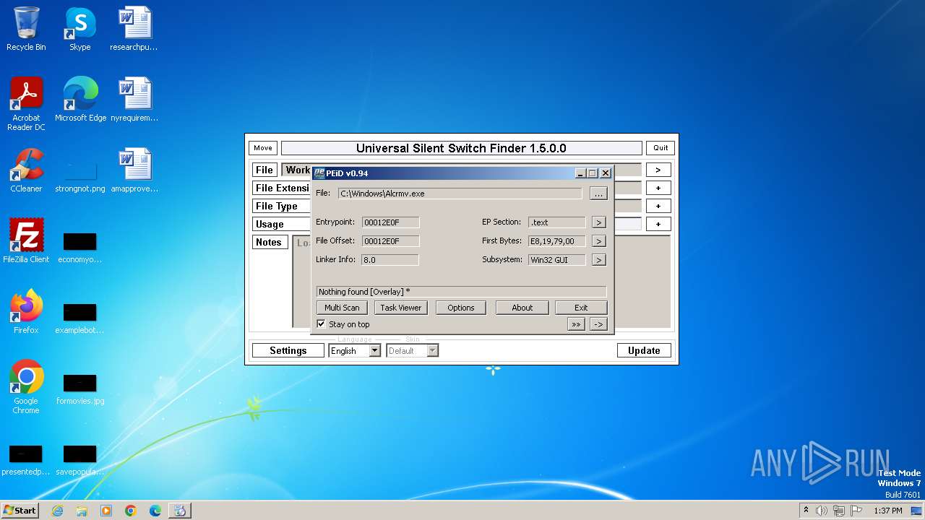Launch CCleaner from the desktop
Image resolution: width=925 pixels, height=520 pixels.
tap(26, 170)
